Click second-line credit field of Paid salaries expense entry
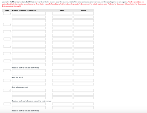 click(x=83, y=84)
